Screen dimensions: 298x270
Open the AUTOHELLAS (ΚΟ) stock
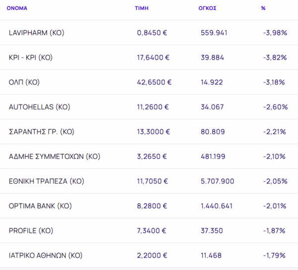click(x=40, y=107)
